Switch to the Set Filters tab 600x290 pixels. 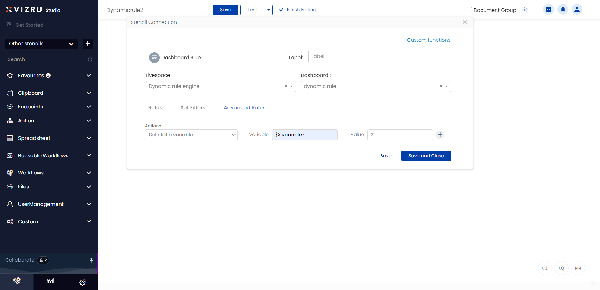[193, 108]
